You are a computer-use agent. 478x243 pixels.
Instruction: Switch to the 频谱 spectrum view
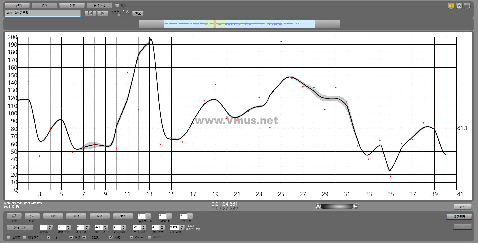[x=72, y=5]
